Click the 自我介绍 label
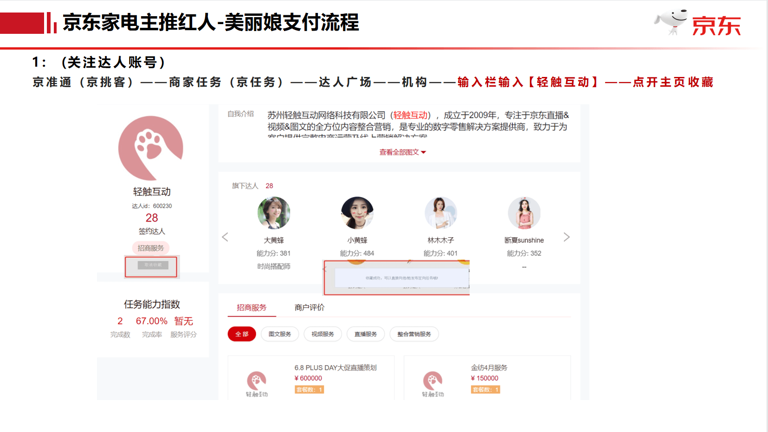Image resolution: width=768 pixels, height=432 pixels. (241, 114)
